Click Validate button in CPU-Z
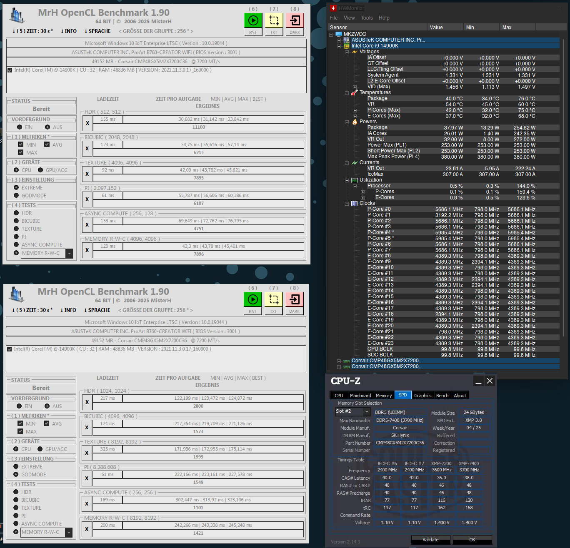 [x=430, y=540]
